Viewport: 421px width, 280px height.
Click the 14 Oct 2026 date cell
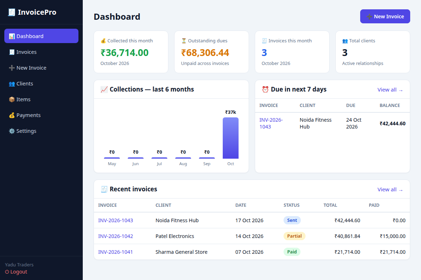click(x=249, y=236)
